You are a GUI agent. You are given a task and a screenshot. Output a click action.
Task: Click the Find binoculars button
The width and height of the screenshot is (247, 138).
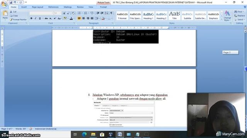[x=239, y=12]
